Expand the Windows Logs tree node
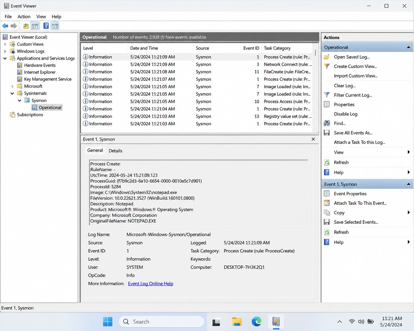 click(5, 51)
